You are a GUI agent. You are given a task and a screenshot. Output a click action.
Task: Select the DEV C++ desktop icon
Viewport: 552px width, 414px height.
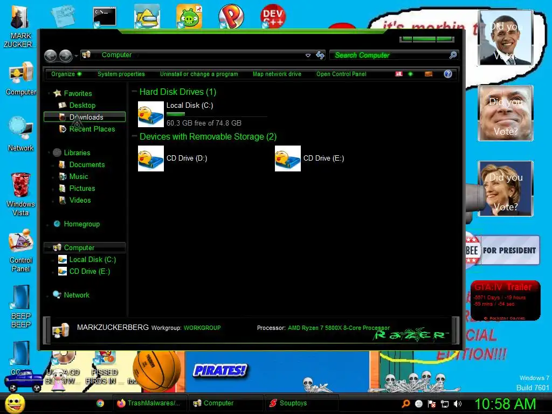273,16
